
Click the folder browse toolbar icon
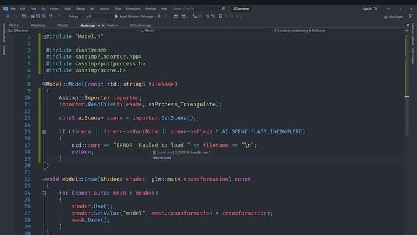pyautogui.click(x=176, y=16)
